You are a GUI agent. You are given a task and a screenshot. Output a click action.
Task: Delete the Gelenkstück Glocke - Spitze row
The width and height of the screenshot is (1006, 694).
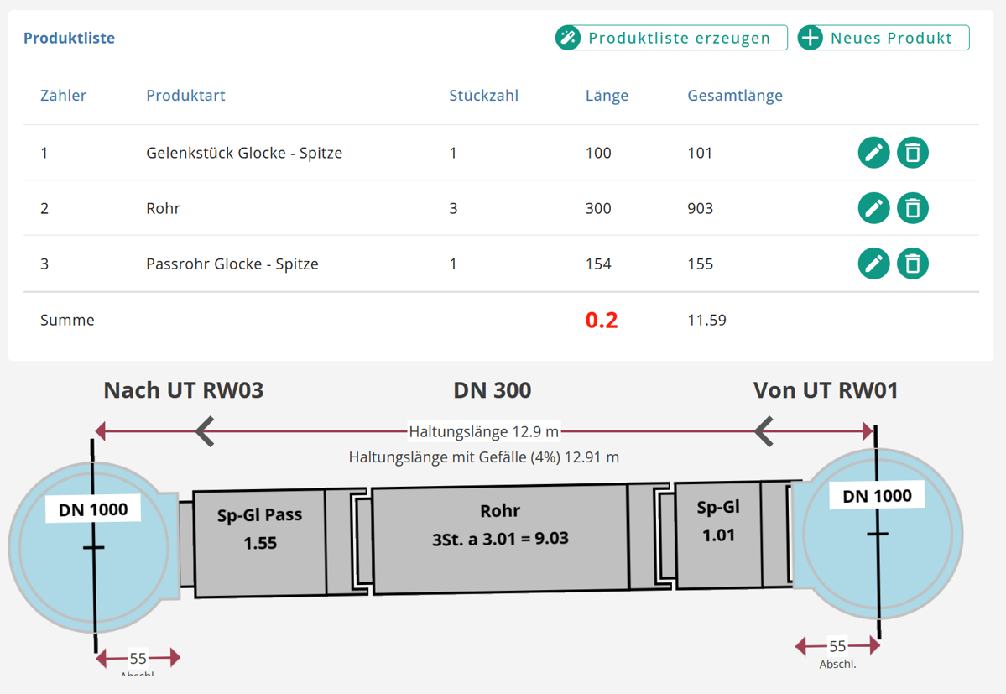pyautogui.click(x=912, y=153)
